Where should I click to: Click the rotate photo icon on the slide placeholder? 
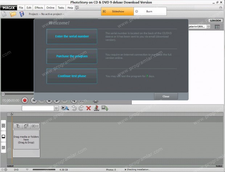click(x=26, y=126)
